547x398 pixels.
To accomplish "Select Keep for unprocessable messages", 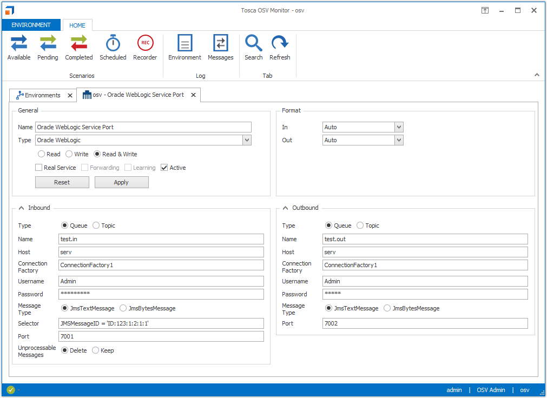I will pyautogui.click(x=96, y=350).
